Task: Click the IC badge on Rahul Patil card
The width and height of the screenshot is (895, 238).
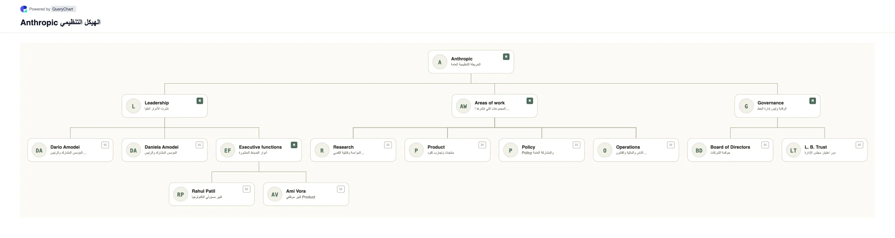Action: [246, 189]
